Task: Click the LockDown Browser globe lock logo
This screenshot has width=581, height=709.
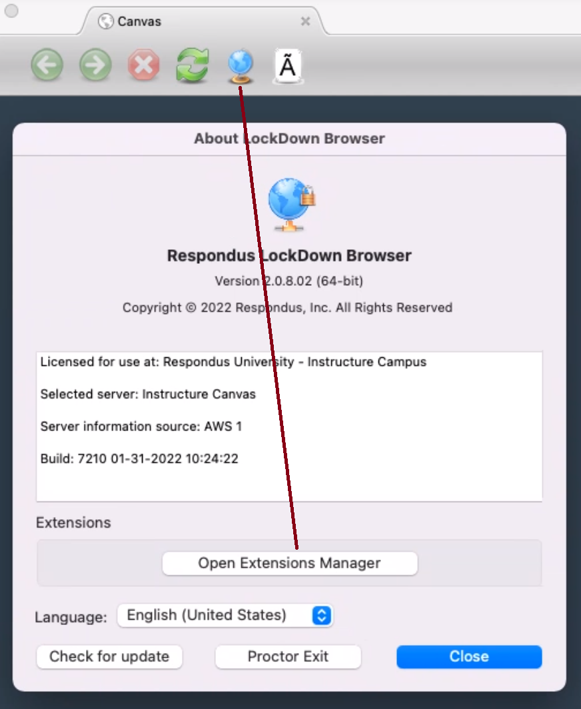Action: [x=292, y=205]
